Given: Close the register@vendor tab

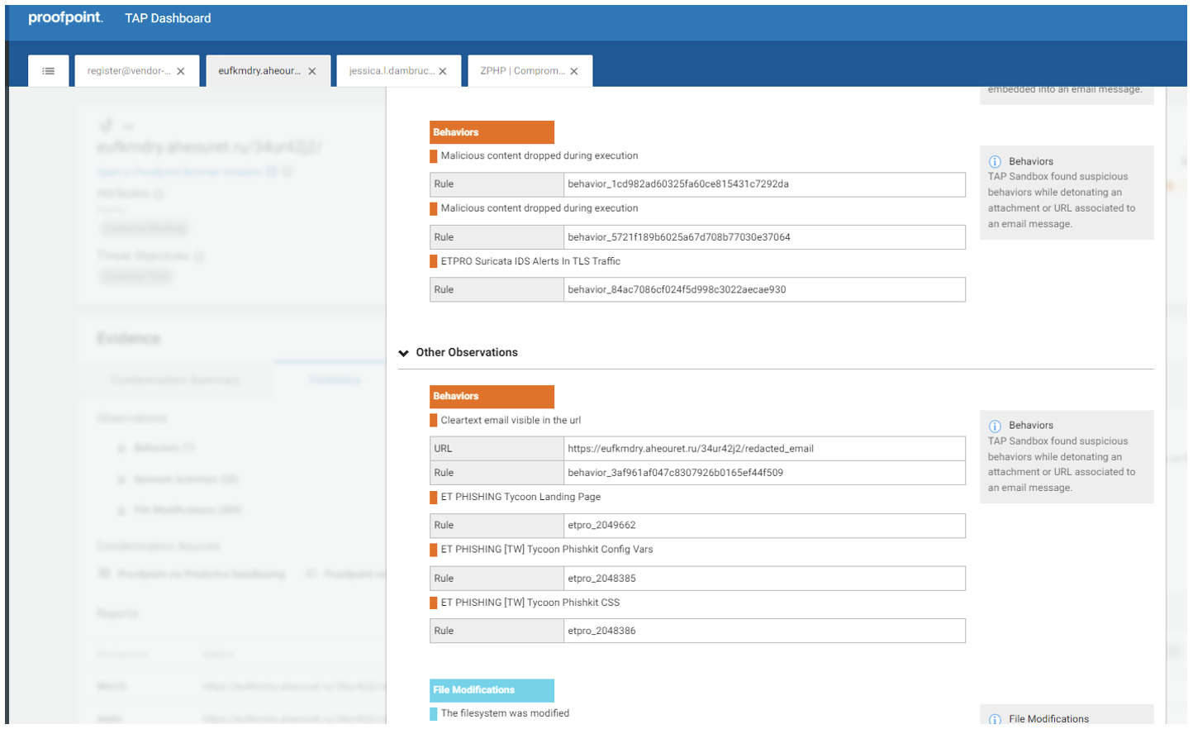Looking at the screenshot, I should tap(181, 72).
